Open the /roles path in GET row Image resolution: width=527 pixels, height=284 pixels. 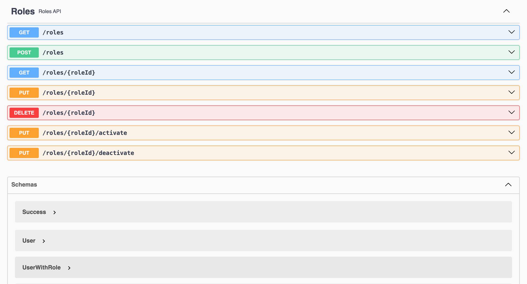[x=53, y=33]
